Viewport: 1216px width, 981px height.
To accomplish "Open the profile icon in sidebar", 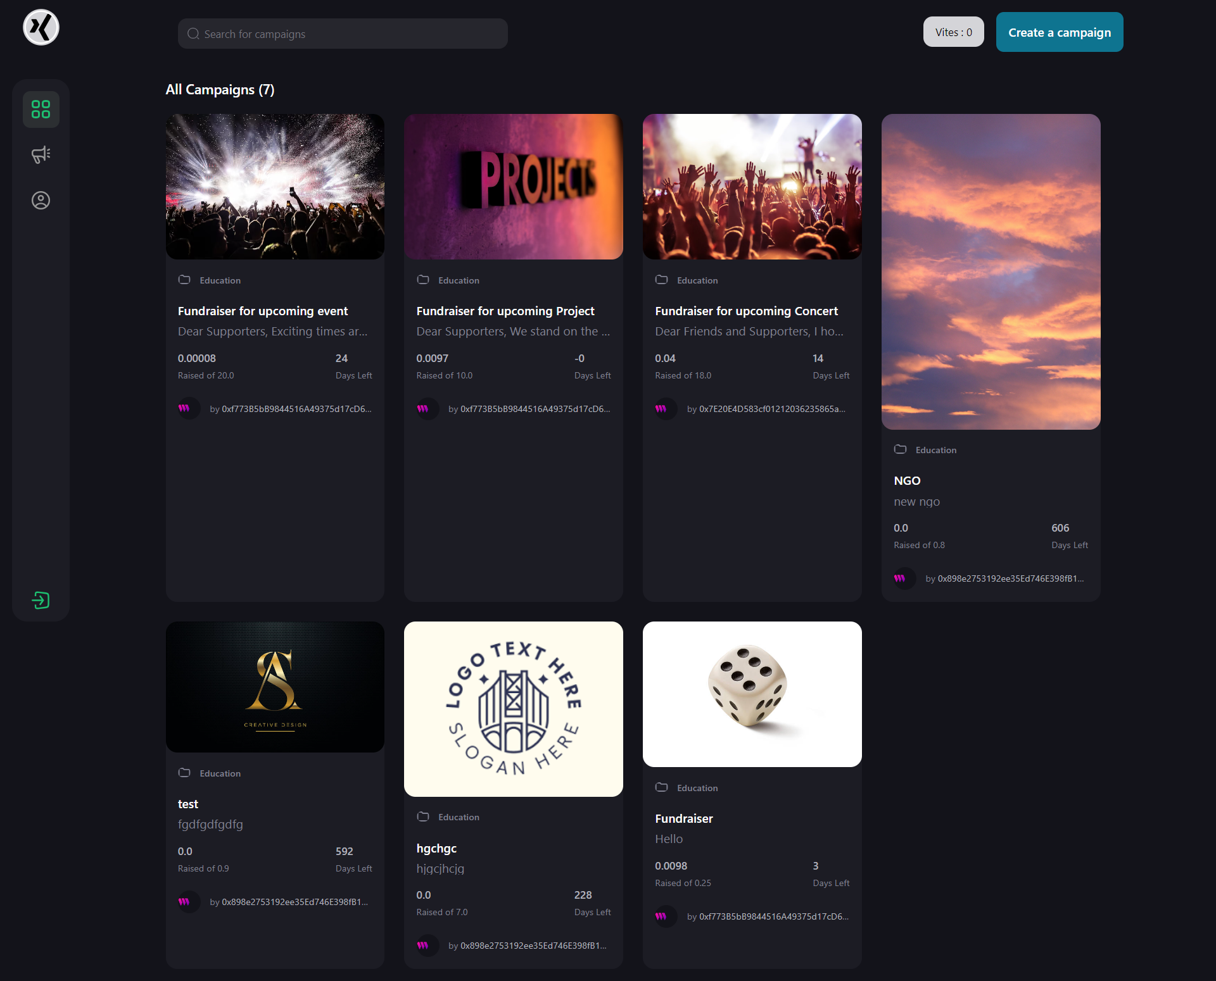I will (x=41, y=200).
